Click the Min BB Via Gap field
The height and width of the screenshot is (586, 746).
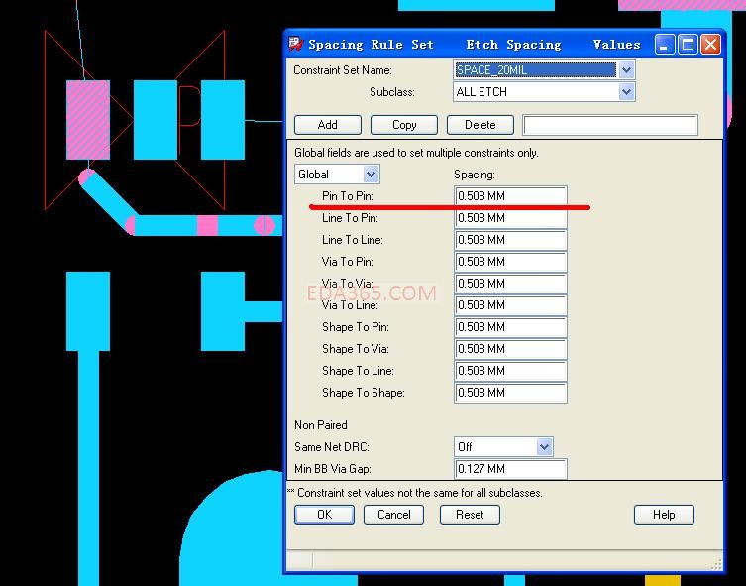pyautogui.click(x=510, y=469)
